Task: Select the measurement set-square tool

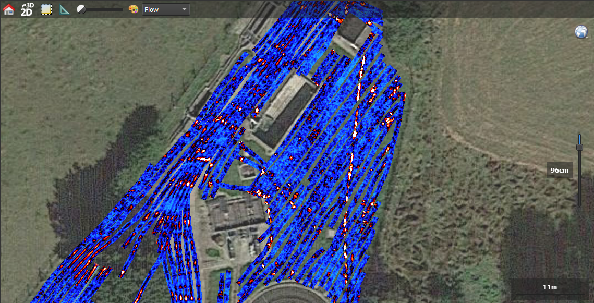Action: [x=65, y=9]
